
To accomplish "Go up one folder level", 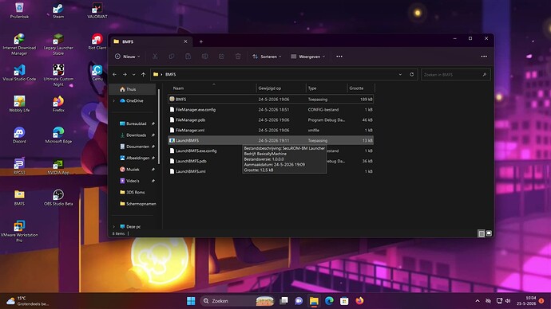I will (144, 74).
